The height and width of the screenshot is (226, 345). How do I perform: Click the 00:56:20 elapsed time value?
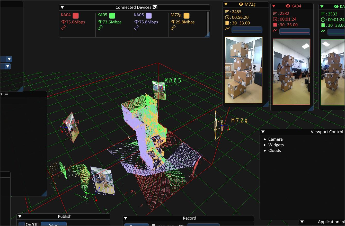point(240,17)
